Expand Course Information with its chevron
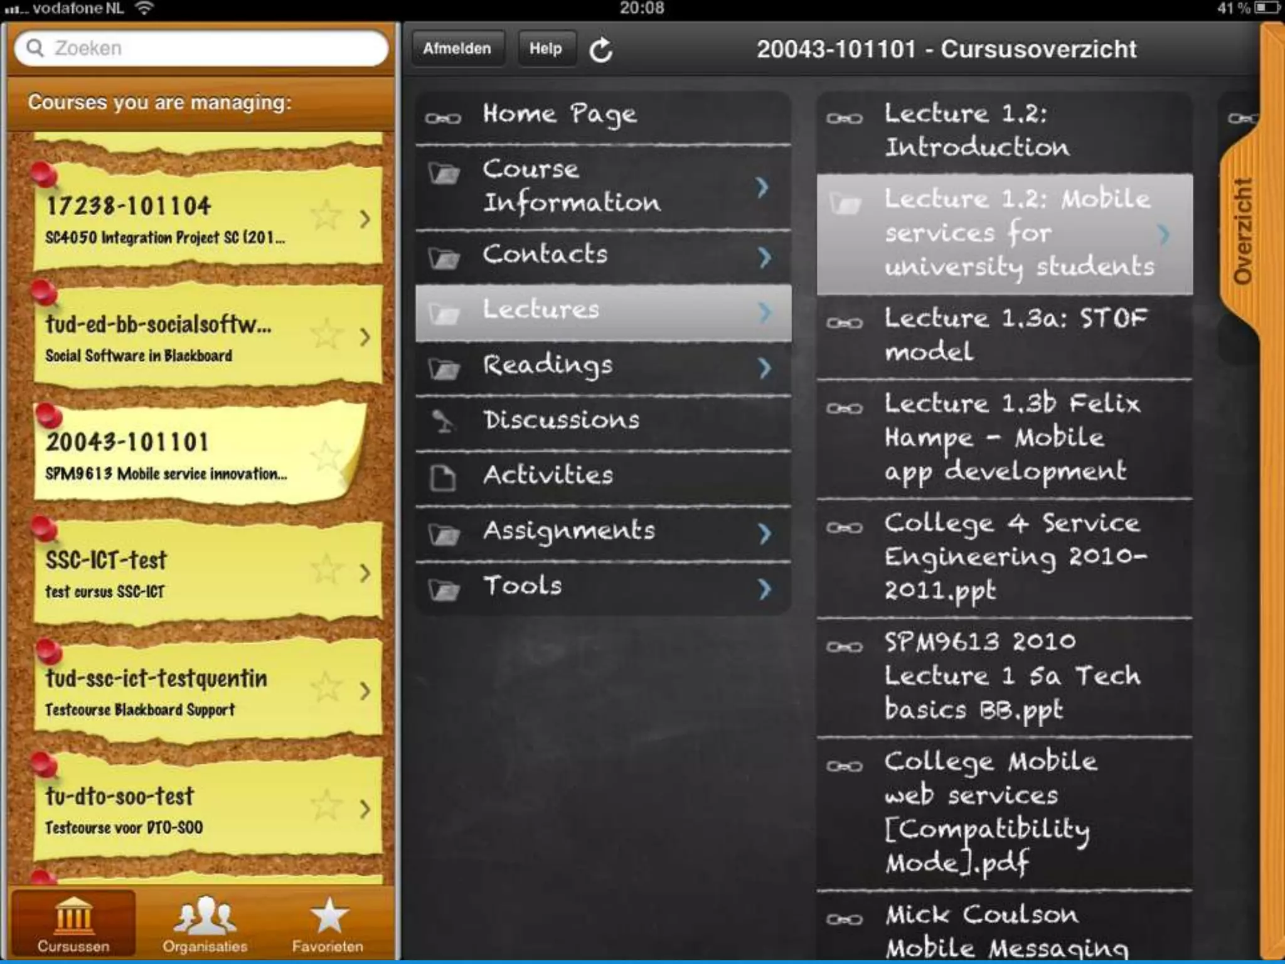Image resolution: width=1285 pixels, height=964 pixels. pos(762,187)
